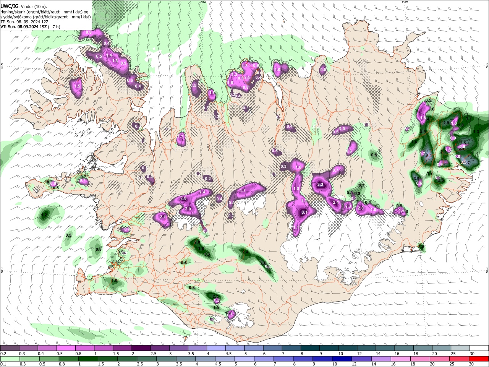Click the '15W' longitude label
This screenshot has height=367, width=489.
(405, 2)
